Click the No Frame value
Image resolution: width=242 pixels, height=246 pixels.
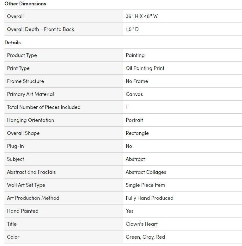click(x=137, y=81)
